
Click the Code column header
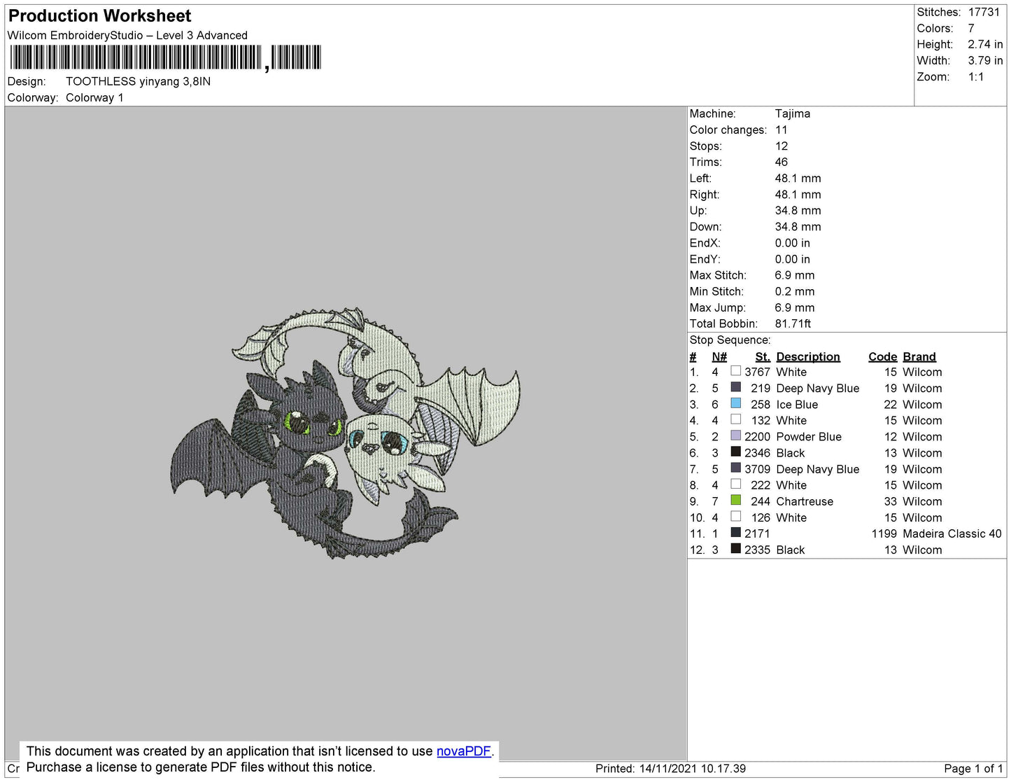(x=882, y=356)
